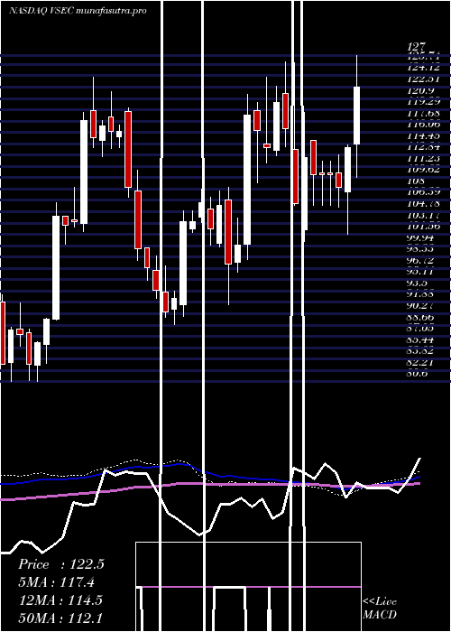Click the 'NASDAQ VSEC' chart title text
Viewport: 451px width, 632px height.
tap(41, 11)
